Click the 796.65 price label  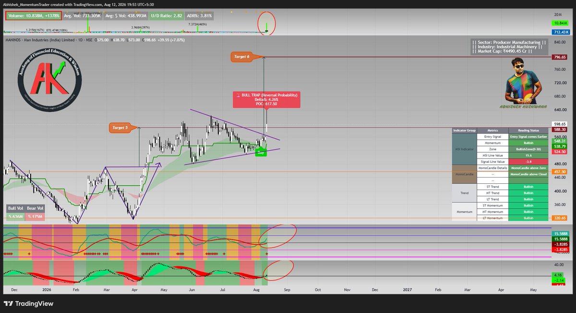[x=560, y=57]
